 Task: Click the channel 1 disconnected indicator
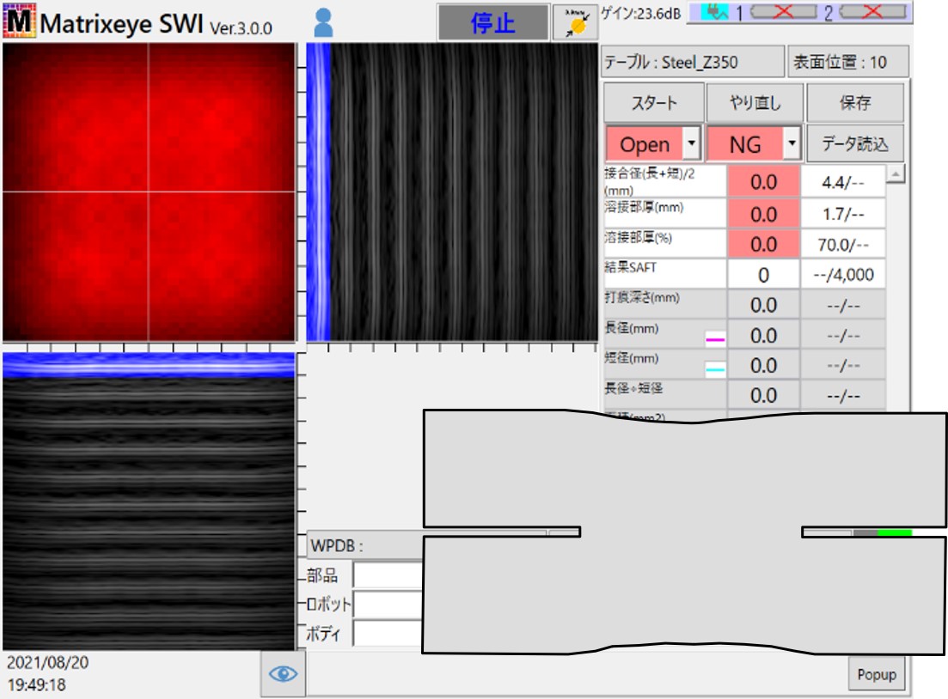coord(784,11)
